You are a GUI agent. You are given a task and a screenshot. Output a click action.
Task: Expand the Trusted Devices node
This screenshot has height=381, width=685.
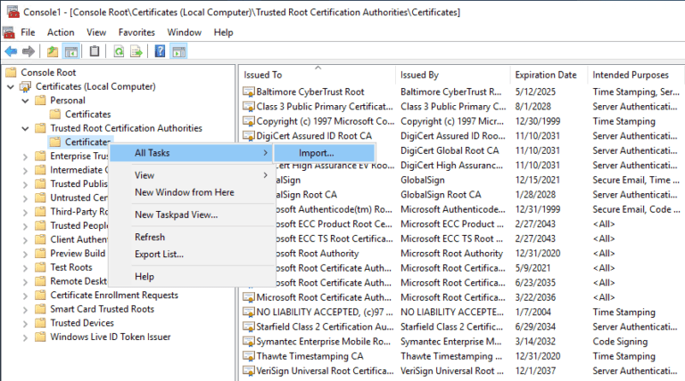25,323
